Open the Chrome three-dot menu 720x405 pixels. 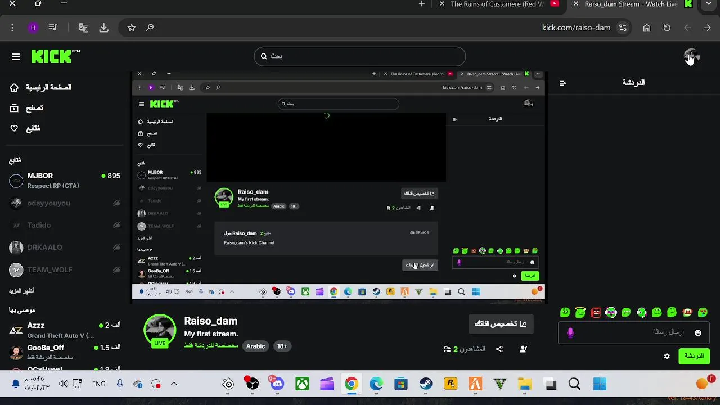click(12, 28)
